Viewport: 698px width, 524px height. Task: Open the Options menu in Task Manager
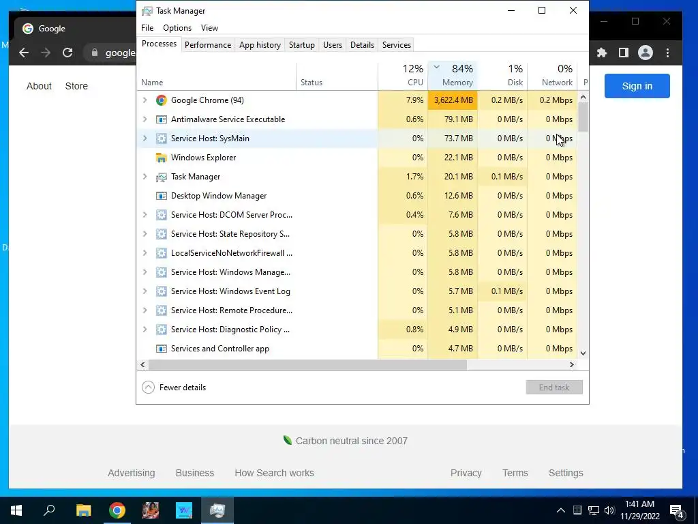click(x=177, y=27)
